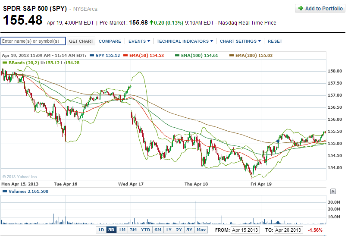Click the 155.48 last price

tap(22, 20)
